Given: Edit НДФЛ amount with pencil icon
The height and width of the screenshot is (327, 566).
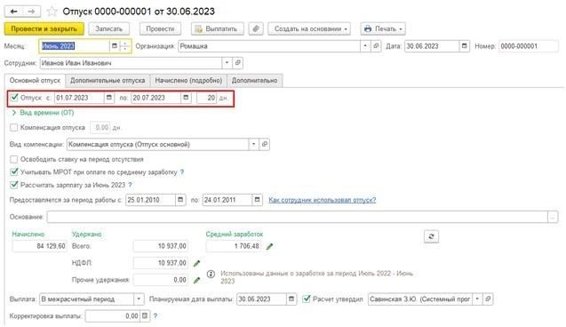Looking at the screenshot, I should click(196, 264).
